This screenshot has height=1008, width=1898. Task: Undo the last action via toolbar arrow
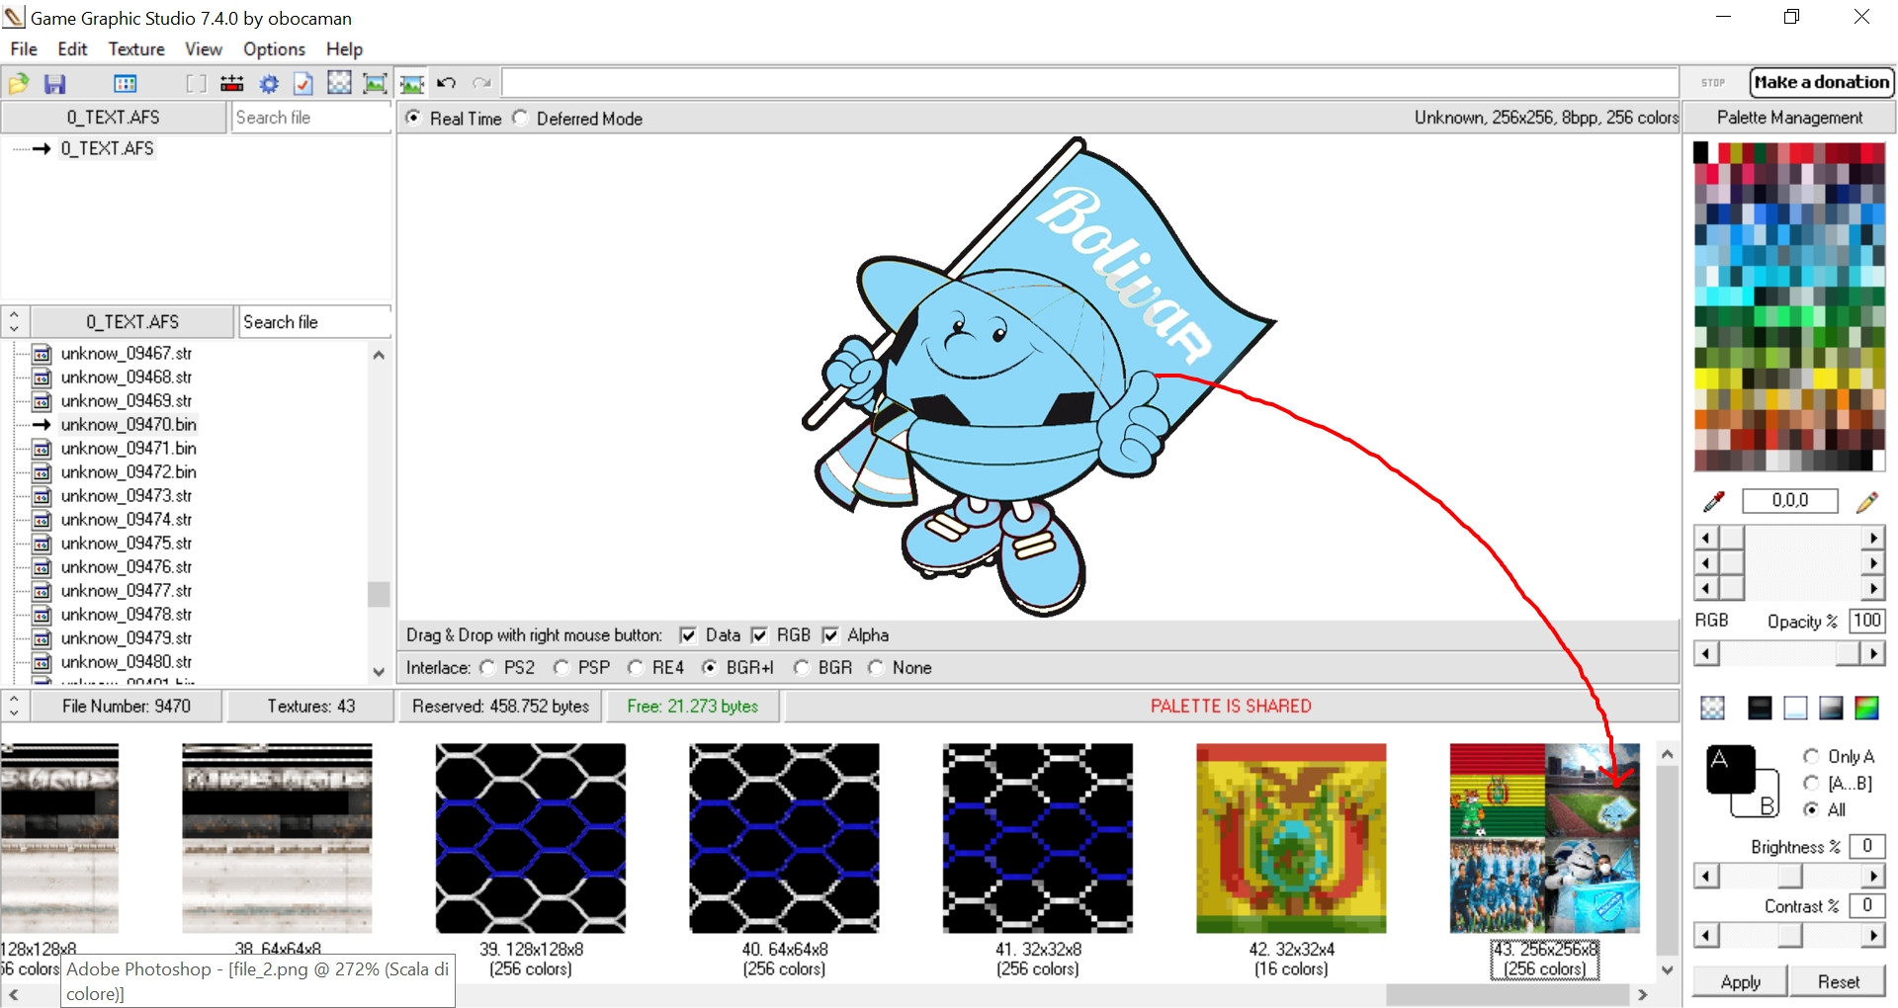coord(447,83)
